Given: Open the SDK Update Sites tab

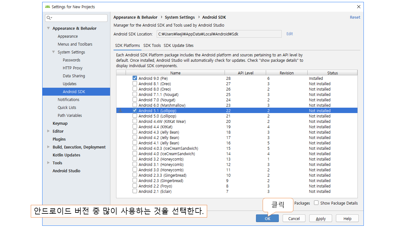Looking at the screenshot, I should coord(179,46).
